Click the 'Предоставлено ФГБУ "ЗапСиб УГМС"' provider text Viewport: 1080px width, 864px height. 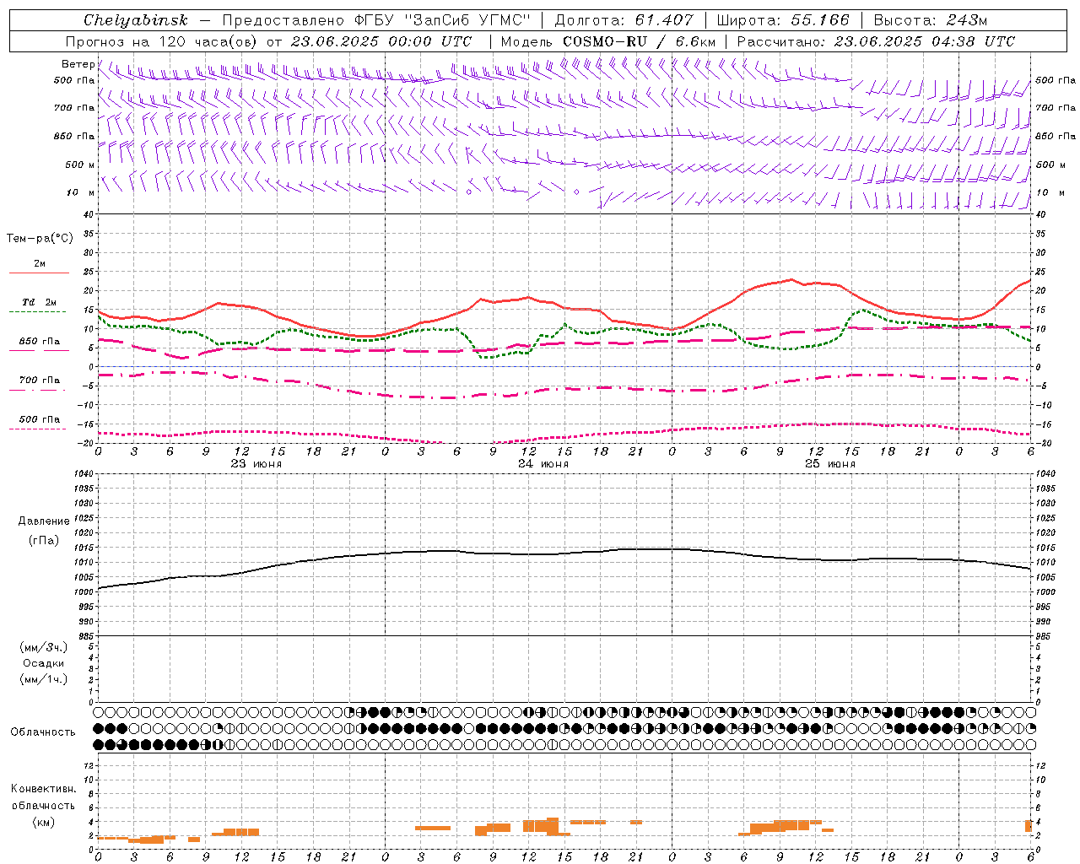click(376, 20)
